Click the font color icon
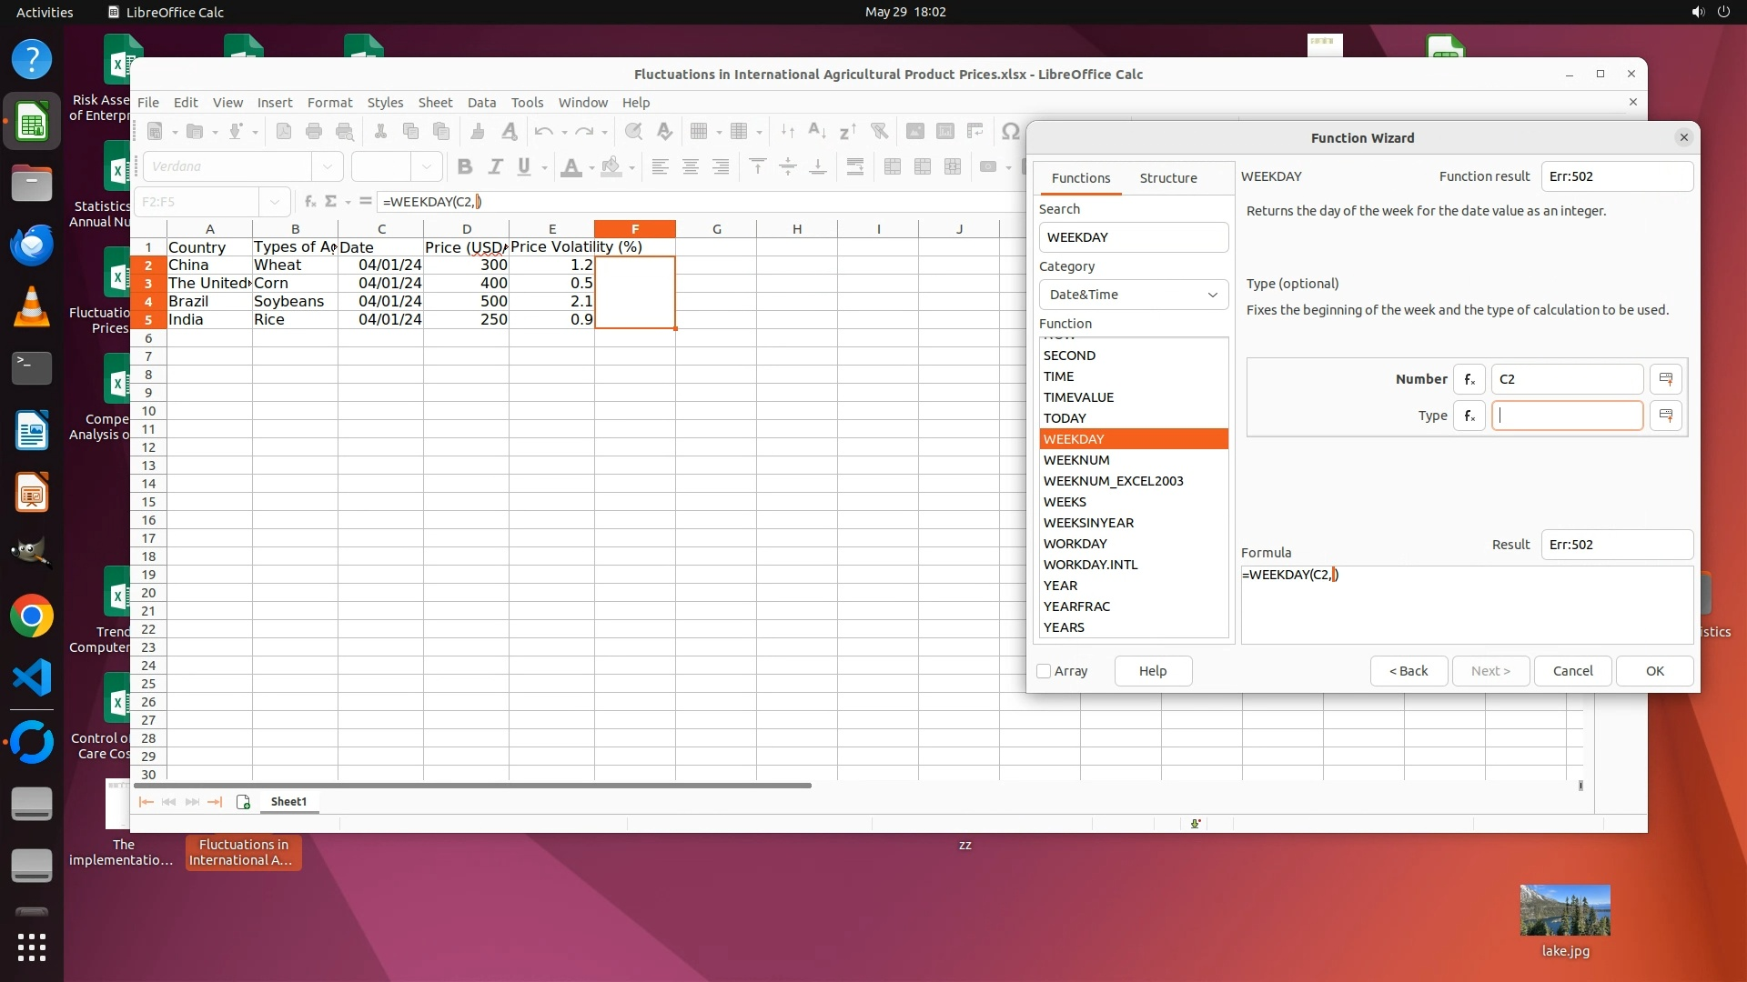Image resolution: width=1747 pixels, height=982 pixels. point(571,166)
